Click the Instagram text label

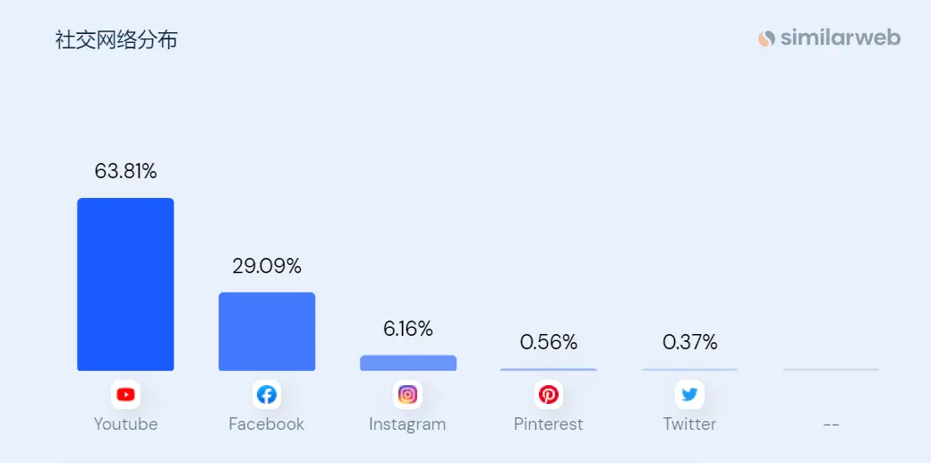tap(407, 424)
